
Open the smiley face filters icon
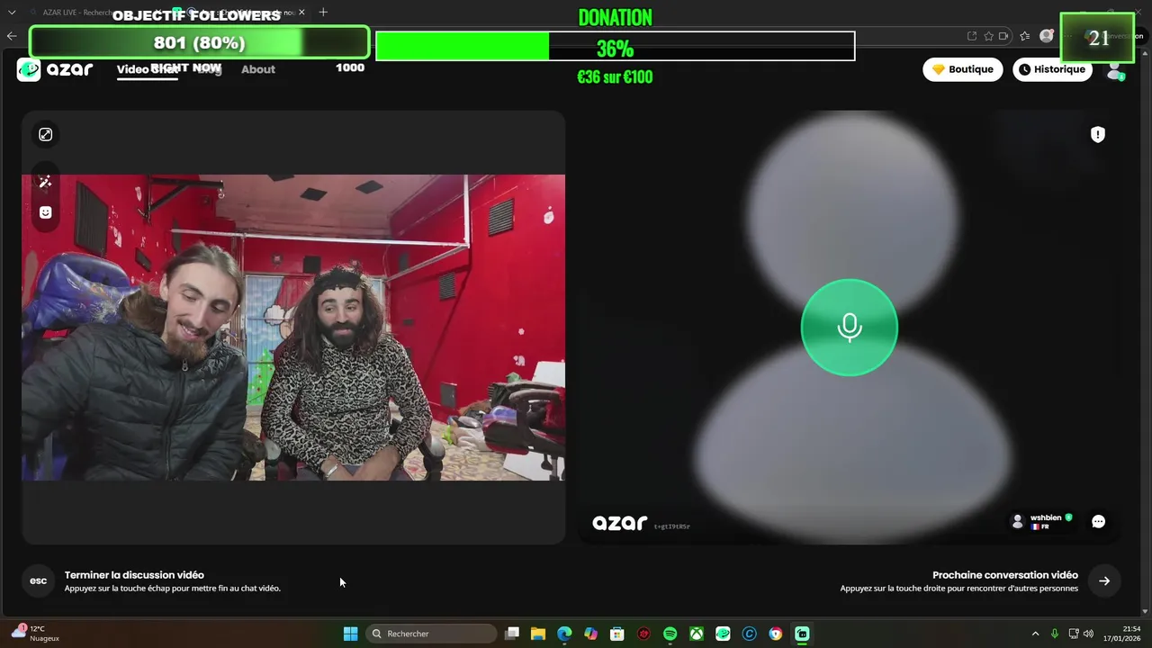[x=45, y=212]
